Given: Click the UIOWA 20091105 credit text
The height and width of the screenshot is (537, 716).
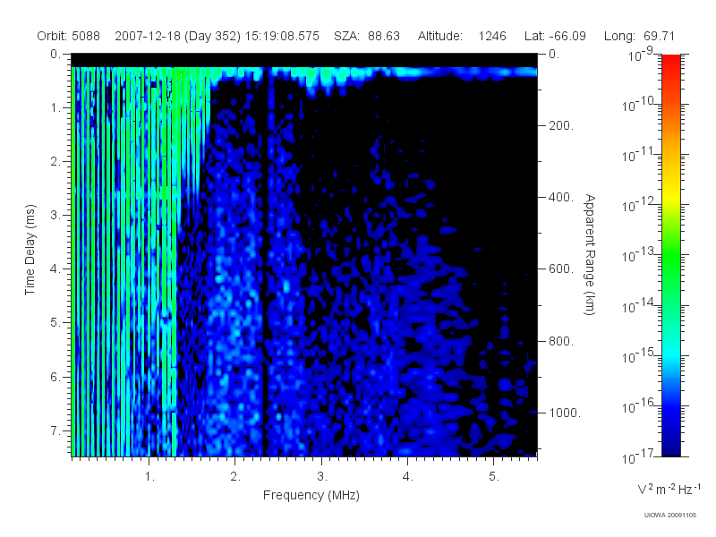Looking at the screenshot, I should point(669,516).
